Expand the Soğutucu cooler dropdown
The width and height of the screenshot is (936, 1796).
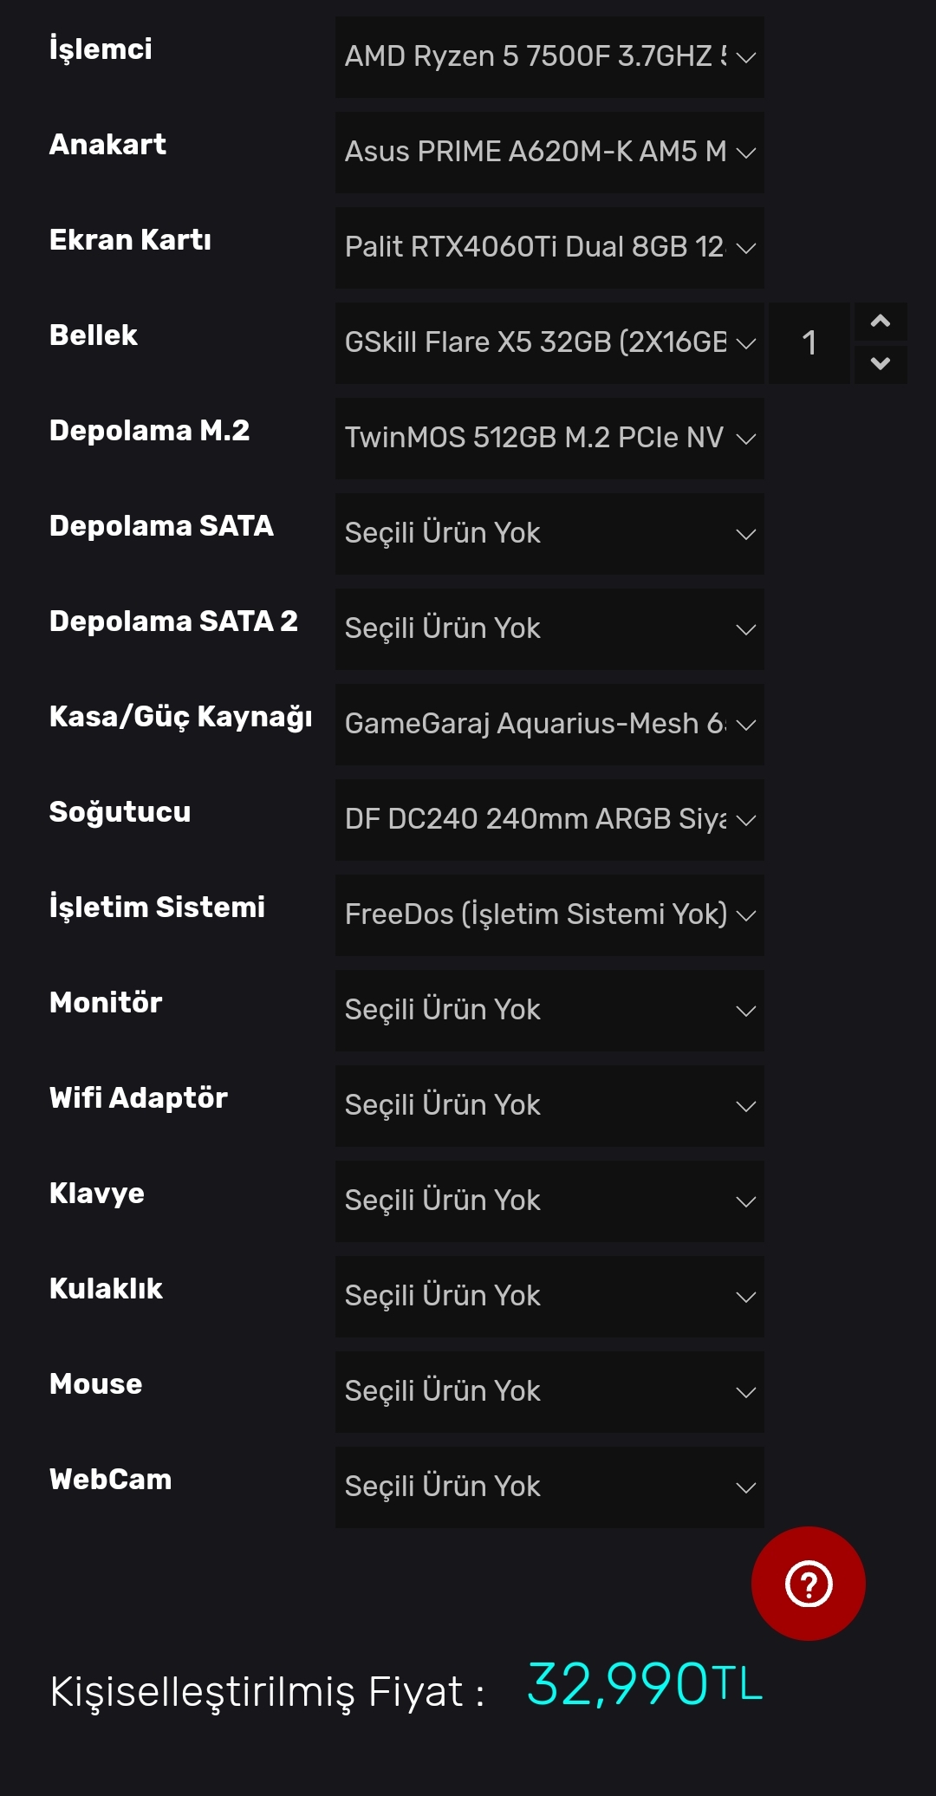(x=549, y=820)
